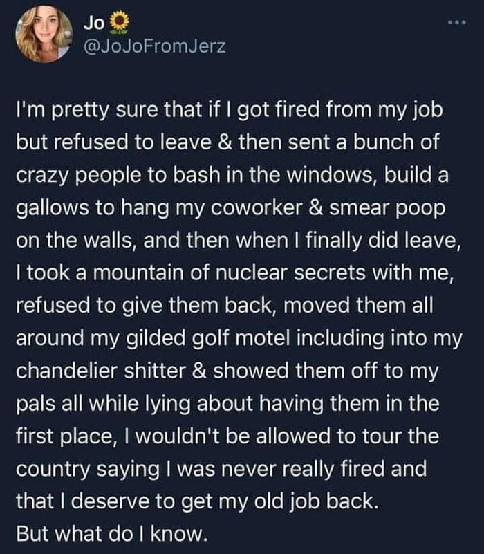Click Jo's profile picture avatar
The image size is (484, 554).
pos(44,34)
